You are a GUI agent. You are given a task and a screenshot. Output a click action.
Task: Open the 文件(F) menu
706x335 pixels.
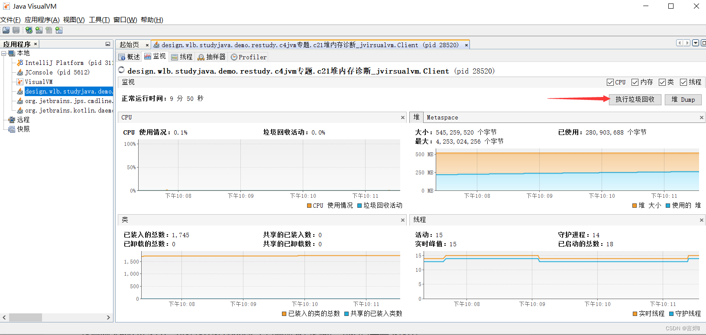tap(10, 20)
